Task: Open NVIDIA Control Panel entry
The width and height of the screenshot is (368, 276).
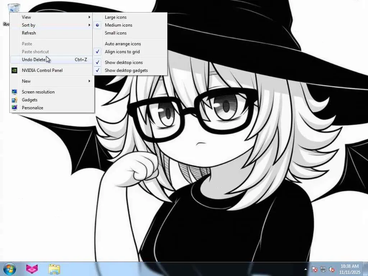Action: click(52, 70)
